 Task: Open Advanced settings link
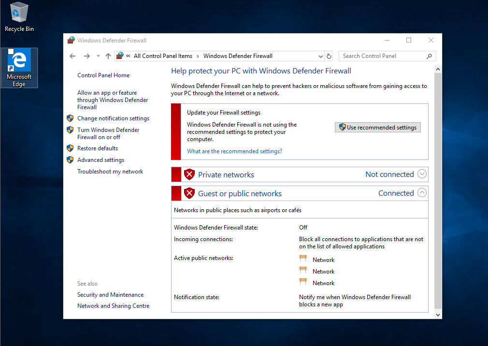coord(100,159)
